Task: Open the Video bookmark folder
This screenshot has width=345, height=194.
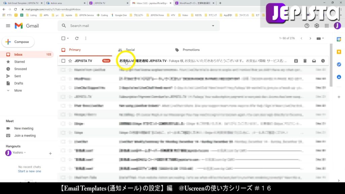Action: point(183,15)
